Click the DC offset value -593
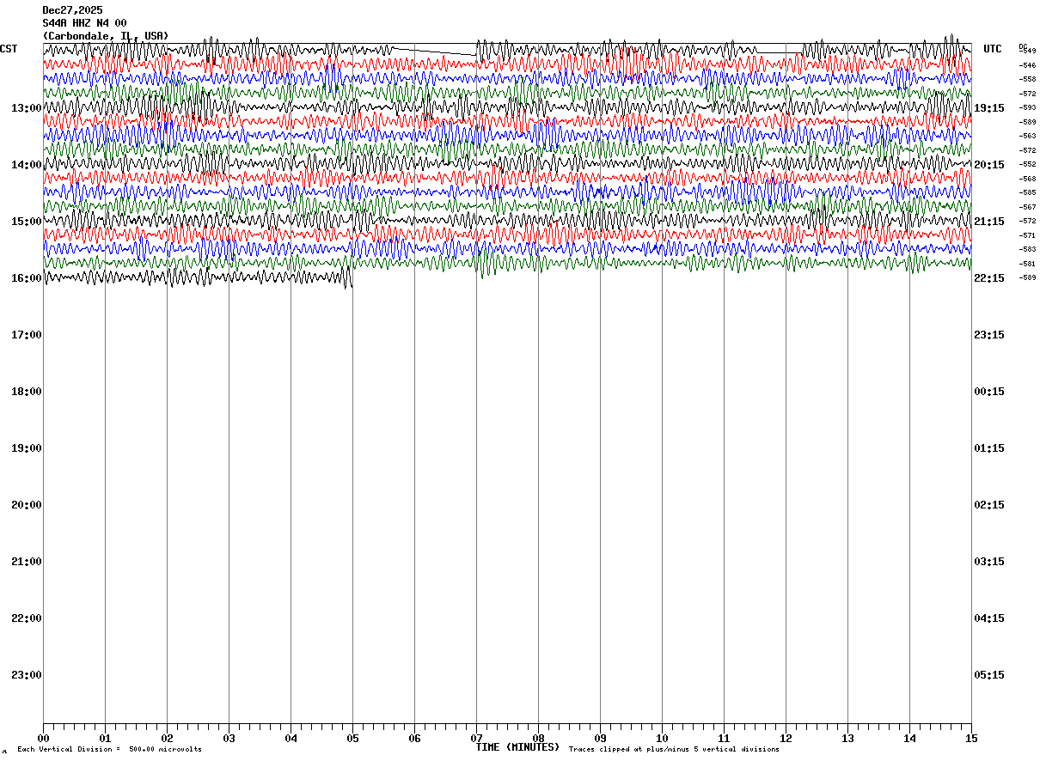This screenshot has height=761, width=1040. tap(1027, 107)
